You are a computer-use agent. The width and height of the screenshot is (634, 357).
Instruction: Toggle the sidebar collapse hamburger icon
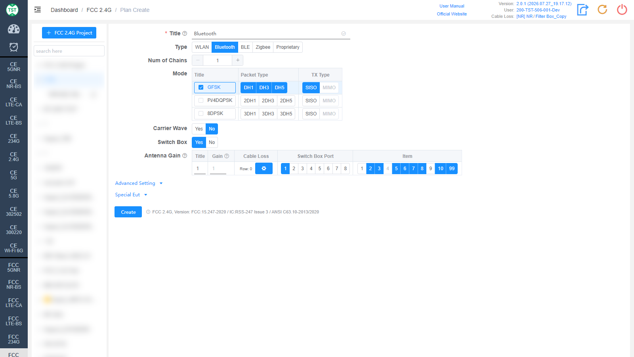point(38,10)
